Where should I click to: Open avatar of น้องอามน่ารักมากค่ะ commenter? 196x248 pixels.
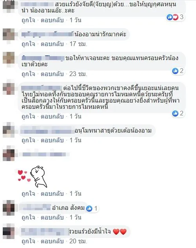tap(9, 35)
